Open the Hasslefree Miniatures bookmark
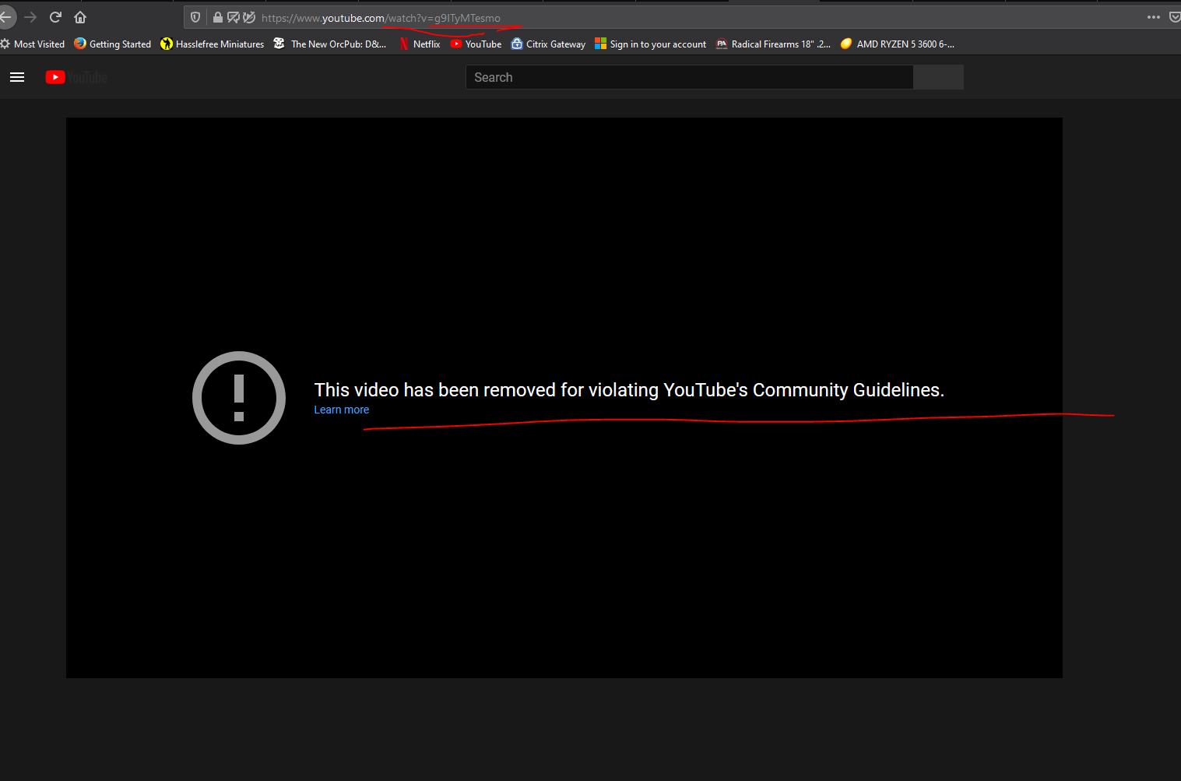Image resolution: width=1181 pixels, height=781 pixels. pyautogui.click(x=213, y=44)
